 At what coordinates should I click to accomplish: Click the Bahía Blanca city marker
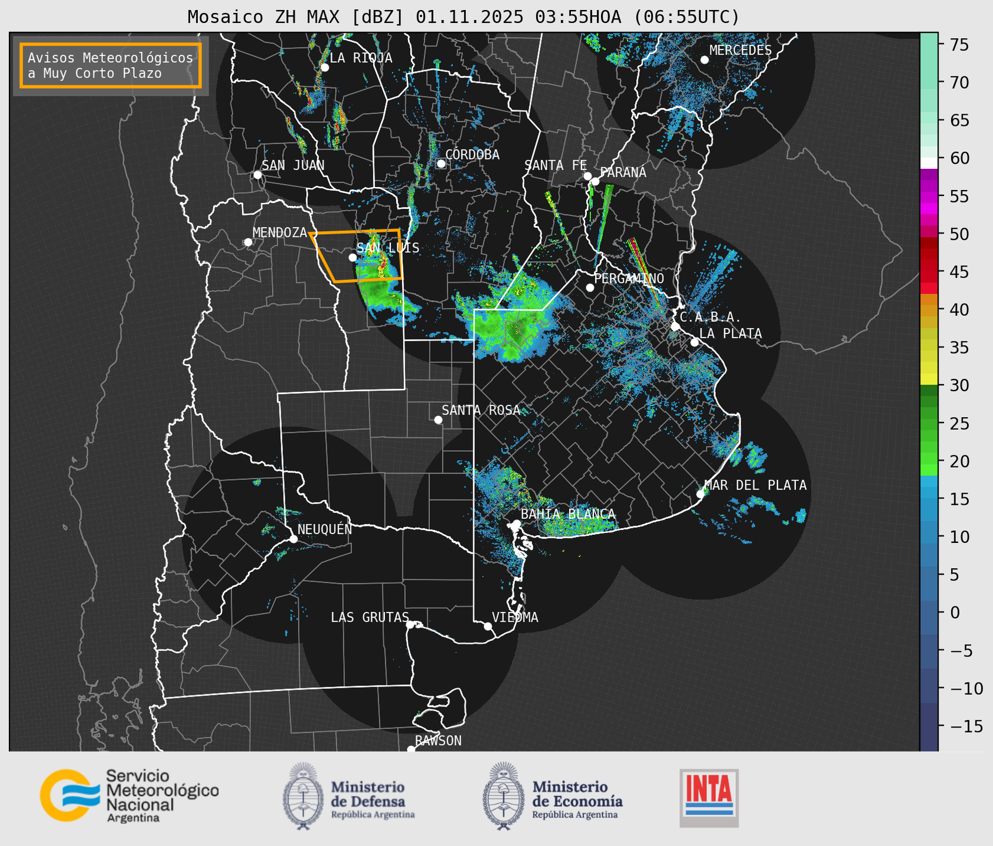click(516, 524)
